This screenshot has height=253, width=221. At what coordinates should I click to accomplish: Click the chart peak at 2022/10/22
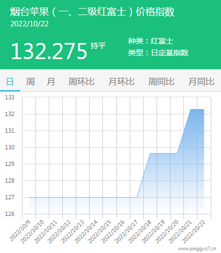click(x=204, y=109)
